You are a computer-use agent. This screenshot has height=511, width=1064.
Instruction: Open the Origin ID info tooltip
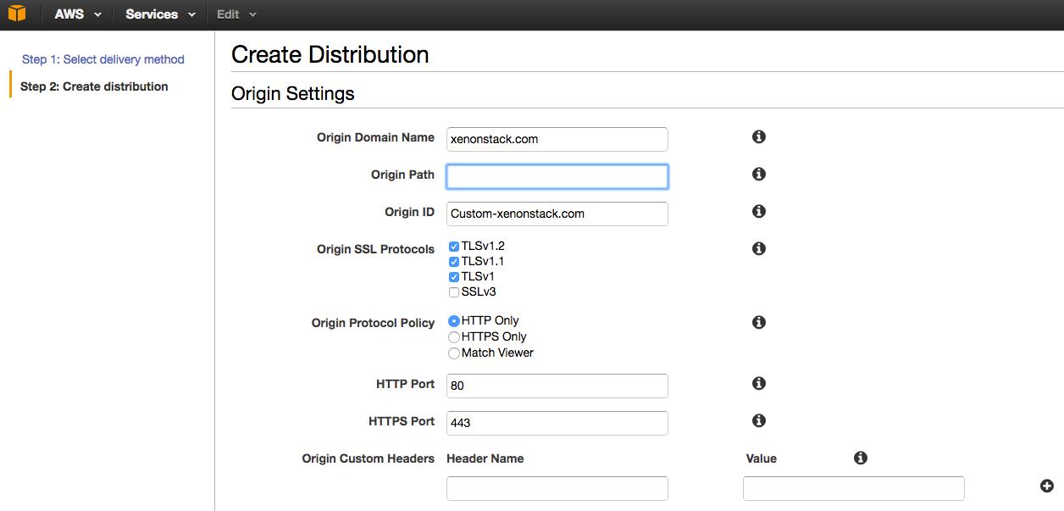pos(758,210)
